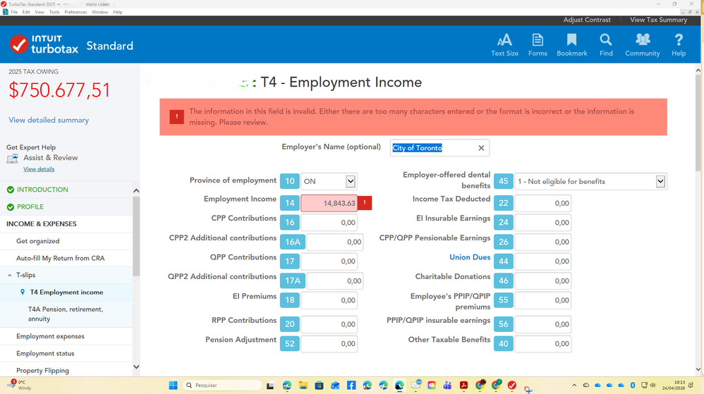Open the Tools menu
This screenshot has height=394, width=704.
tap(54, 12)
